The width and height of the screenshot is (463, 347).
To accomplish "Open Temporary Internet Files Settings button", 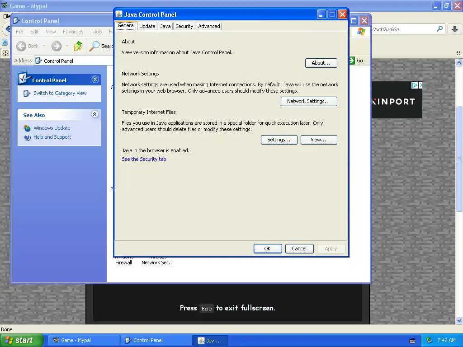I will click(x=279, y=140).
